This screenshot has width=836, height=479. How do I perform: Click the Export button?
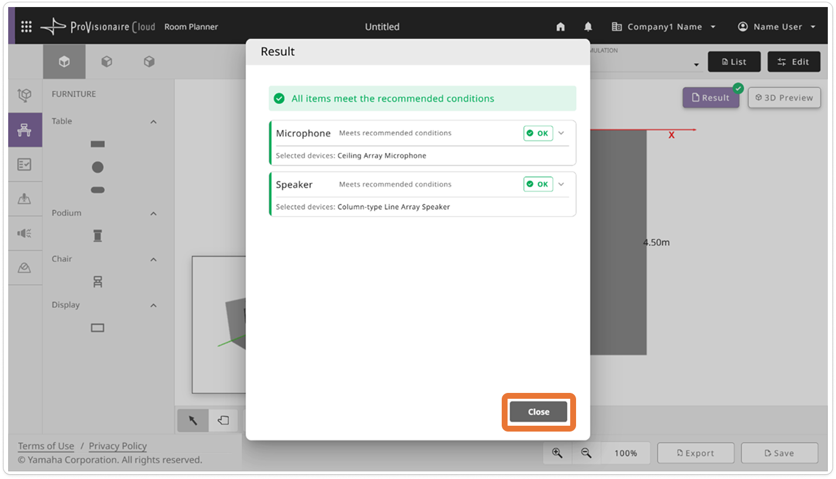pyautogui.click(x=695, y=453)
